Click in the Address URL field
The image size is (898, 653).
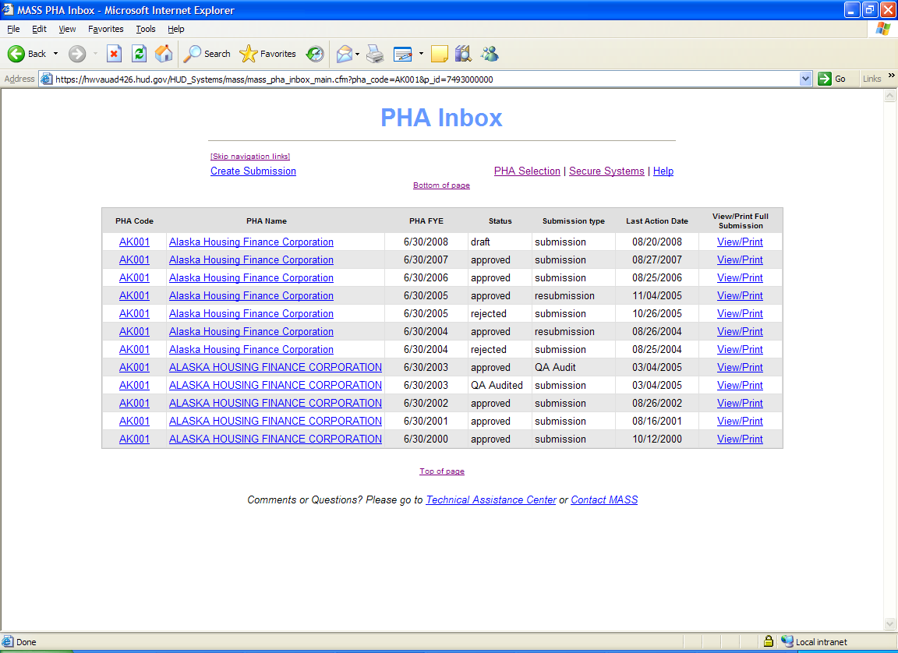[x=426, y=79]
